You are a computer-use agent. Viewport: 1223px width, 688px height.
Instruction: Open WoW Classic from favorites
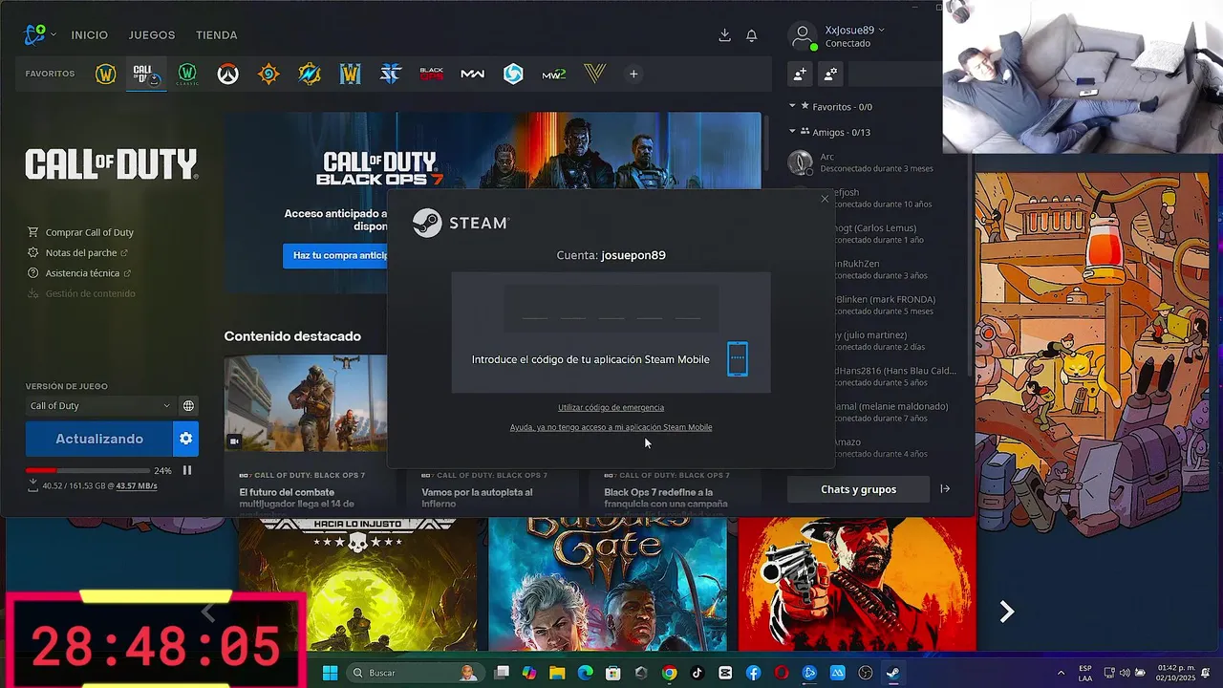(187, 74)
